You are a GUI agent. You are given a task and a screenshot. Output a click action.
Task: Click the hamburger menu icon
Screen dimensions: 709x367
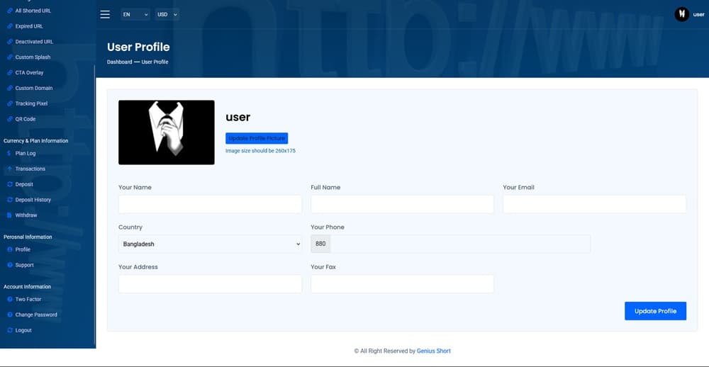[105, 14]
